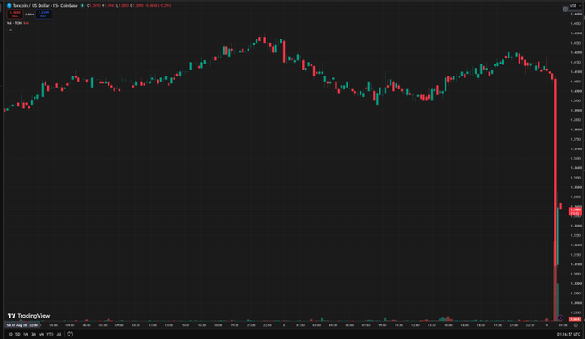Select the 5D time range
585x339 pixels.
pos(17,334)
